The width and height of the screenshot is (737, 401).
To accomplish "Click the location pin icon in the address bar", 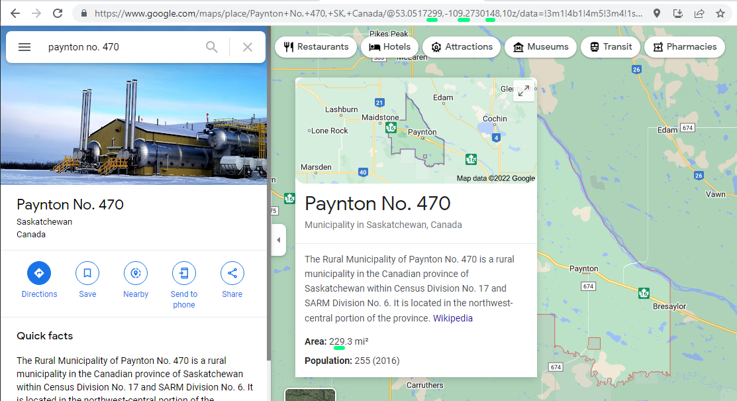I will (x=657, y=13).
